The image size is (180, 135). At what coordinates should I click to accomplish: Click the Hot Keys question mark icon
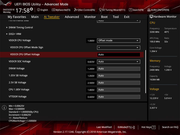153,127
